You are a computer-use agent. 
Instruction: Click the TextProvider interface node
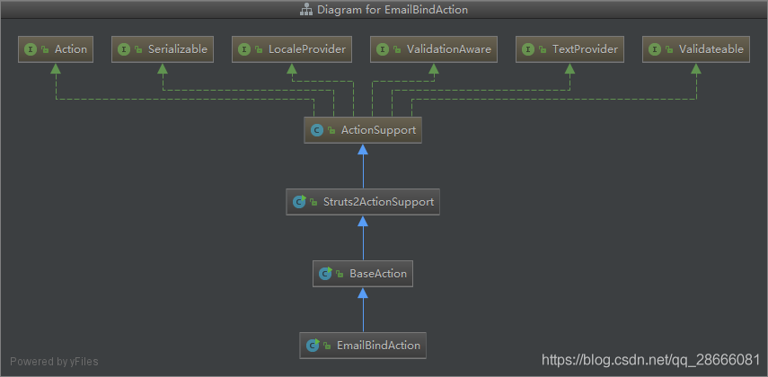569,49
